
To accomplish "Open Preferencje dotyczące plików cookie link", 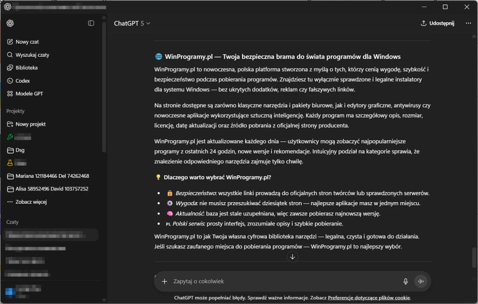I will coord(369,298).
